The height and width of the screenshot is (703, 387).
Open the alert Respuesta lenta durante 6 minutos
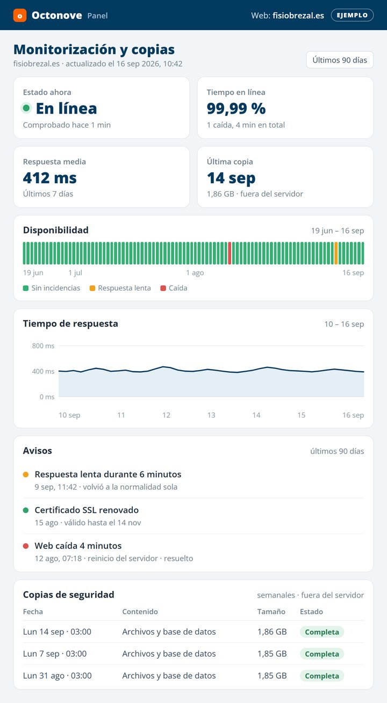click(x=193, y=481)
